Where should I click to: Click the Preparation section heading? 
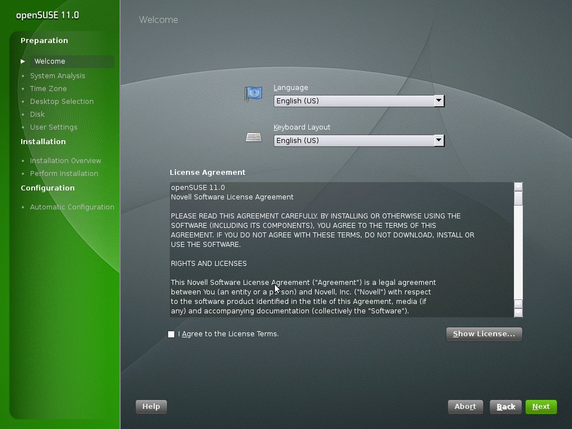click(44, 40)
